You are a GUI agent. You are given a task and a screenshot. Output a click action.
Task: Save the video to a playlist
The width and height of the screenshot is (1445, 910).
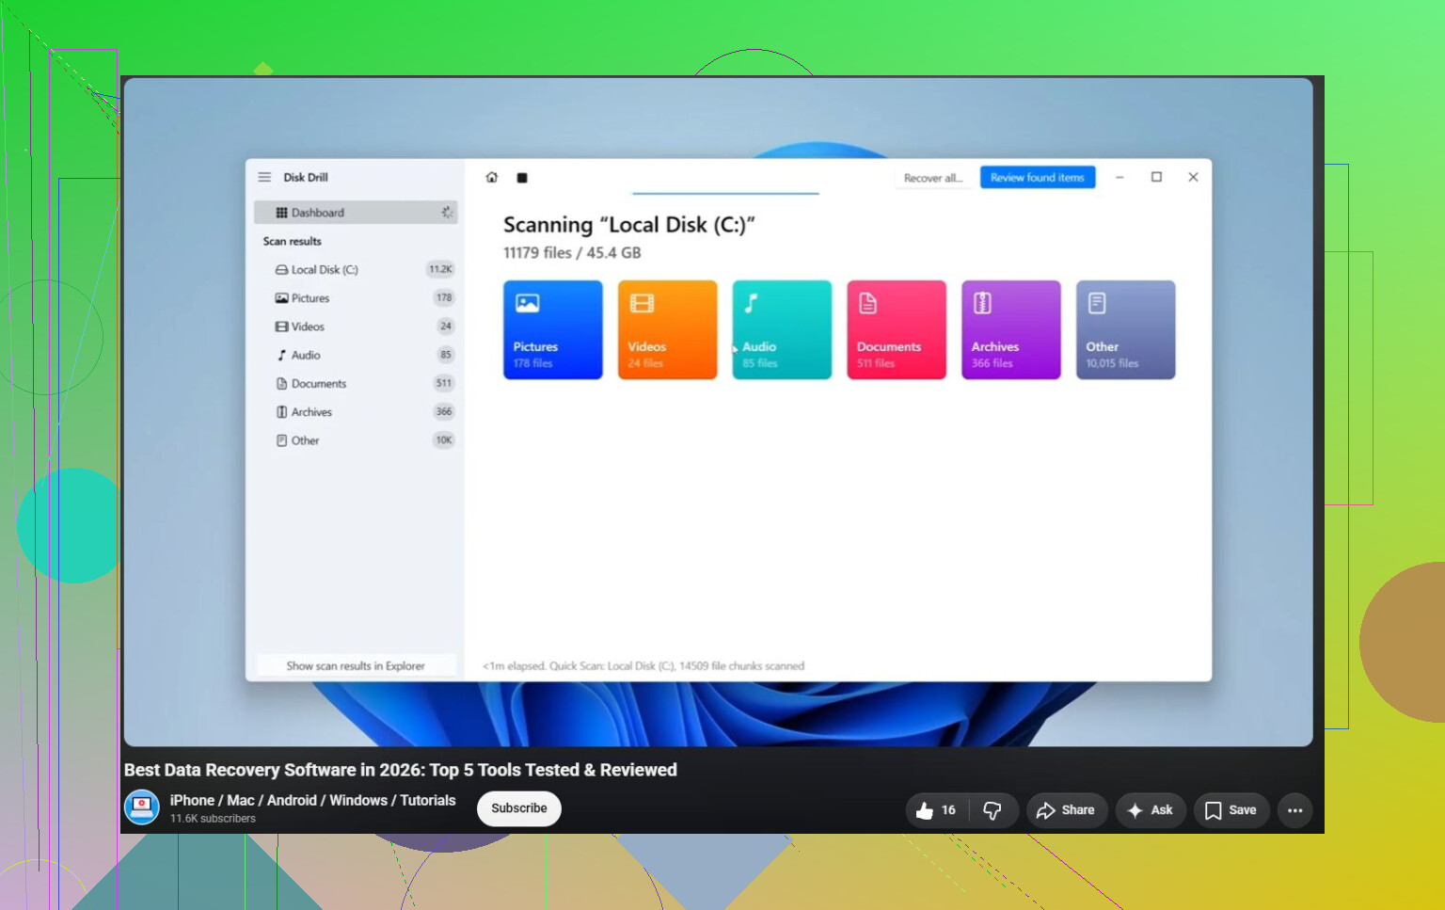coord(1231,810)
